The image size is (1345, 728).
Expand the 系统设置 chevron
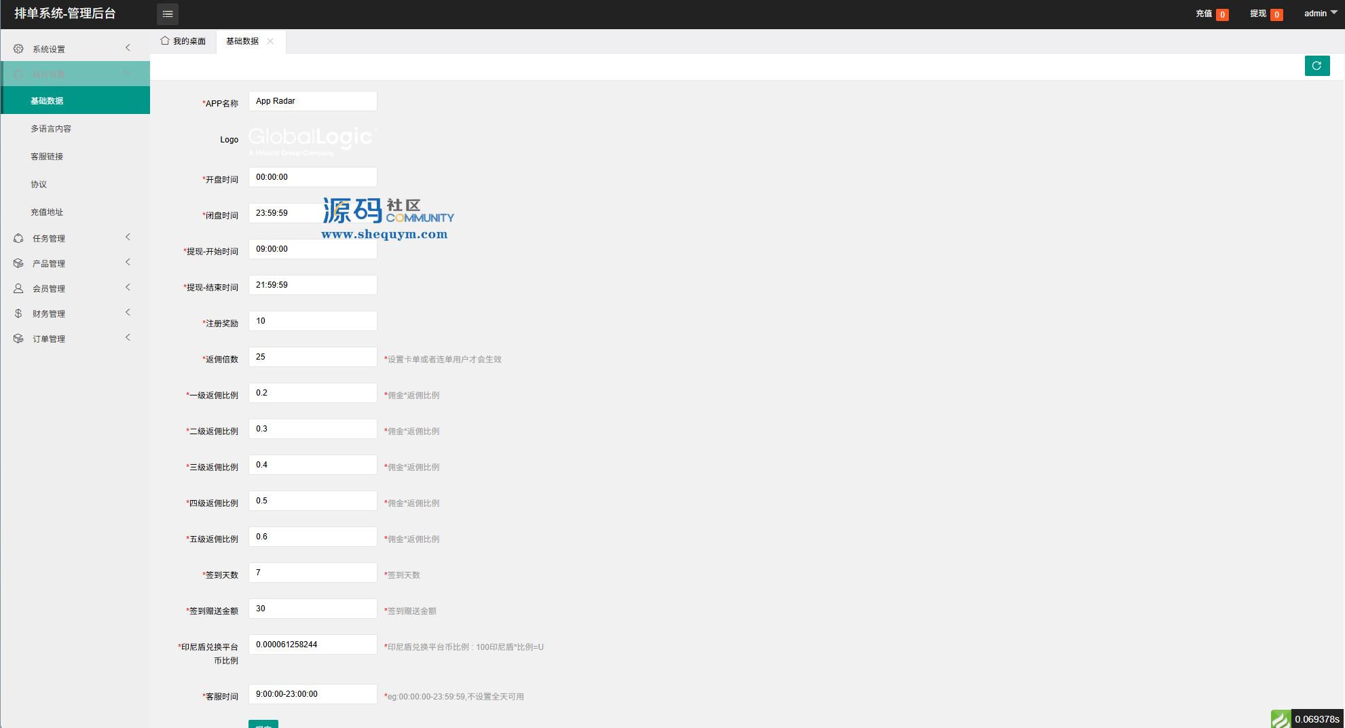pos(128,47)
